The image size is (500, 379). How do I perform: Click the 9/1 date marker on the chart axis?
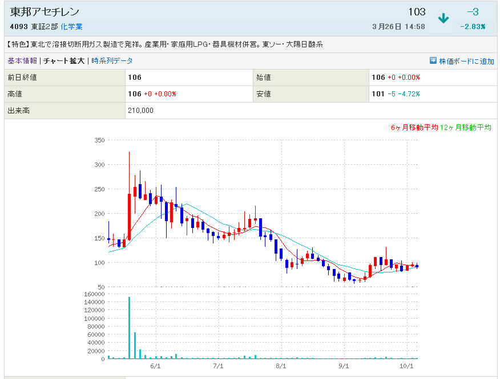point(344,366)
